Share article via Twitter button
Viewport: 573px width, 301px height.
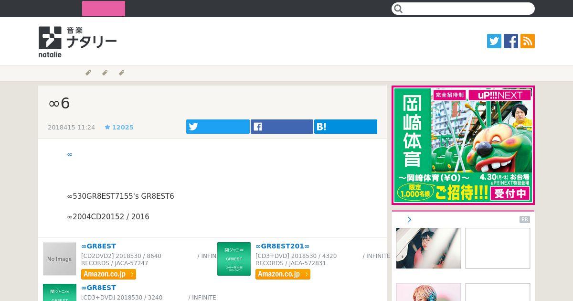[x=218, y=127]
